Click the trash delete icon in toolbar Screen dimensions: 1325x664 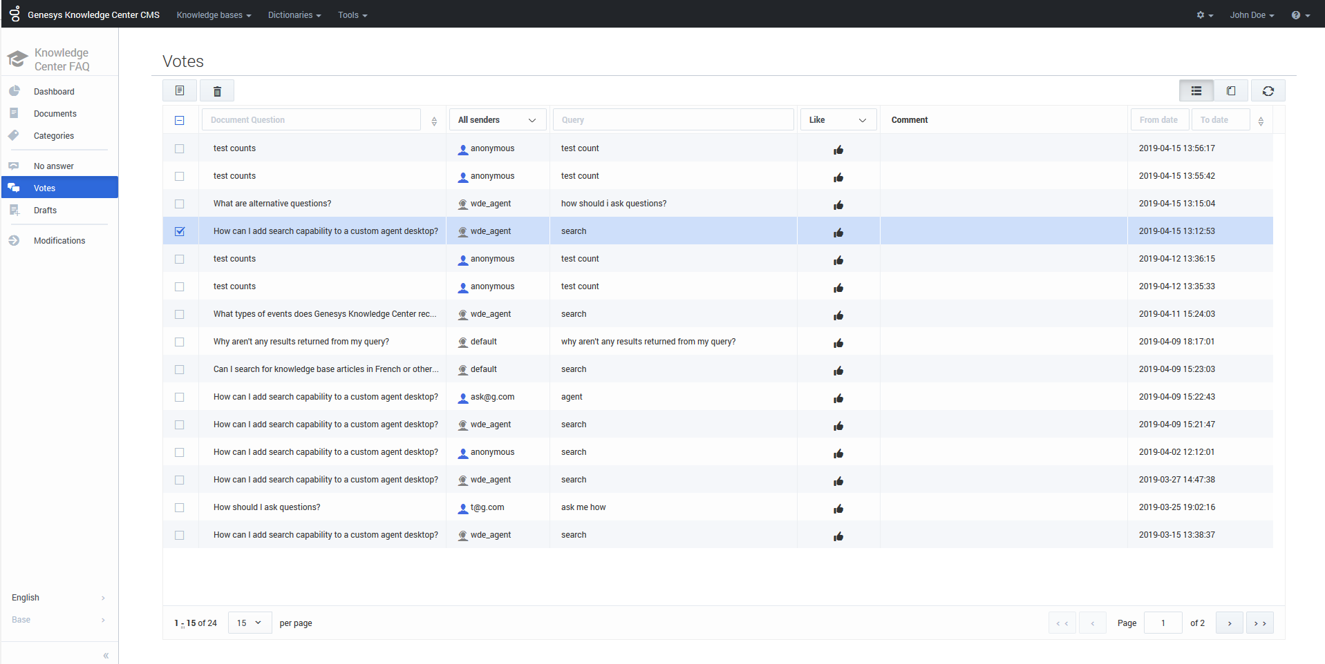[x=217, y=91]
